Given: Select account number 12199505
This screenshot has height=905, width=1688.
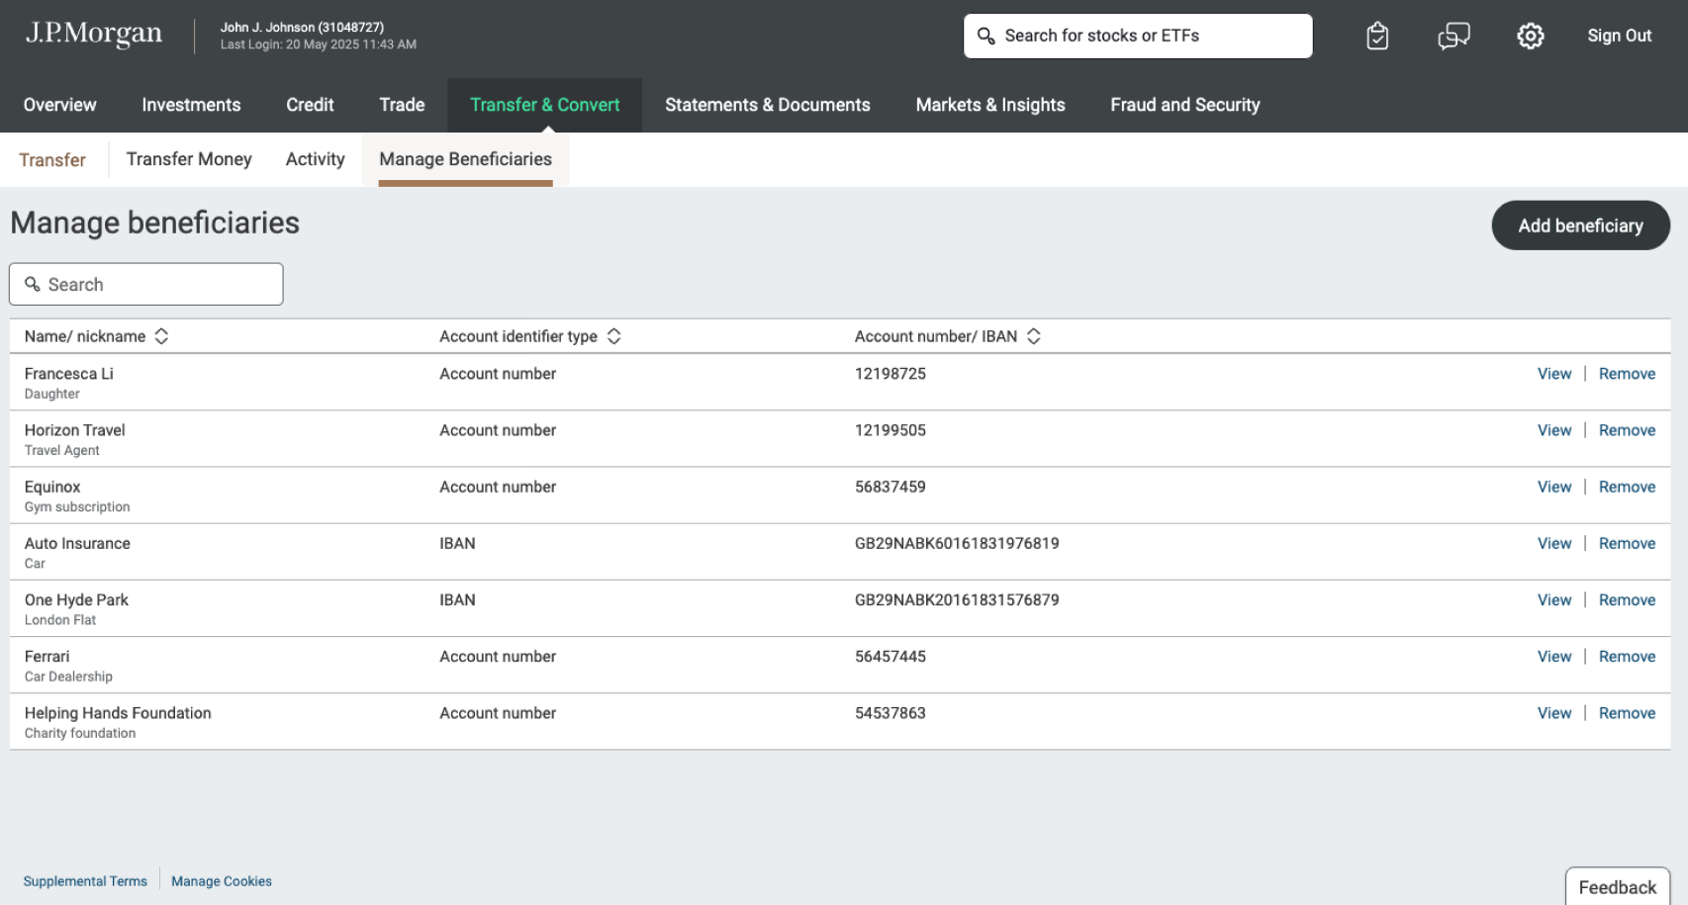Looking at the screenshot, I should (891, 430).
